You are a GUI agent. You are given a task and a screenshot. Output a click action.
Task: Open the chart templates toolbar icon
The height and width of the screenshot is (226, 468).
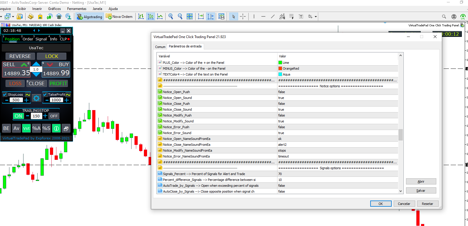coord(221,16)
